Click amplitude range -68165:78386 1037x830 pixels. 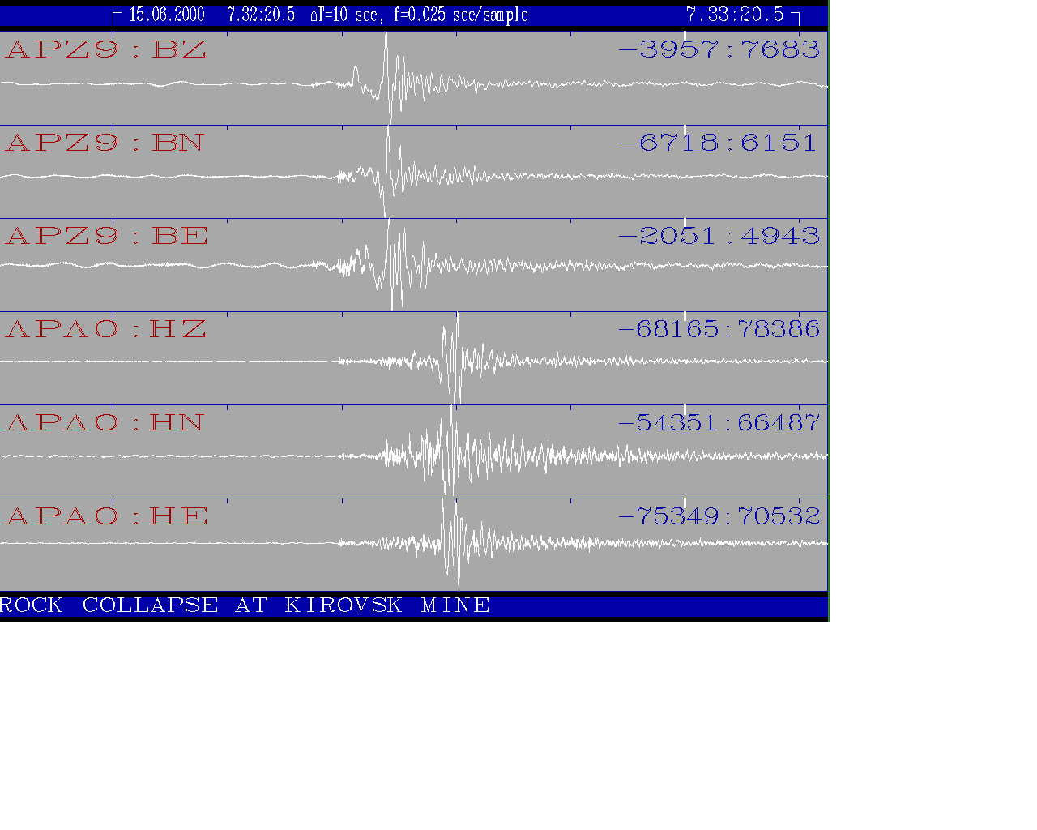(x=719, y=329)
